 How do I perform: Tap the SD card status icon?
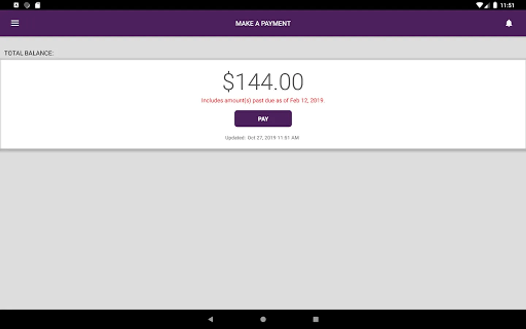coord(38,5)
